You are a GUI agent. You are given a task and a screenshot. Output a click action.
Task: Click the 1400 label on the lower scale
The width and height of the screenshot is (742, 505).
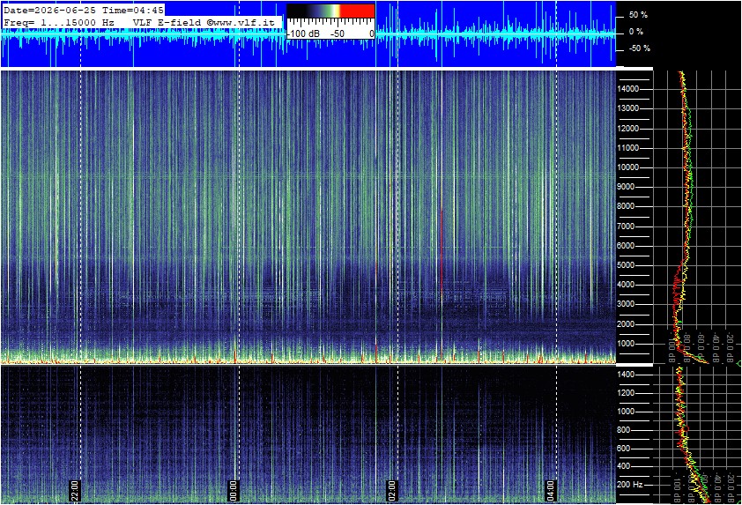tap(626, 375)
